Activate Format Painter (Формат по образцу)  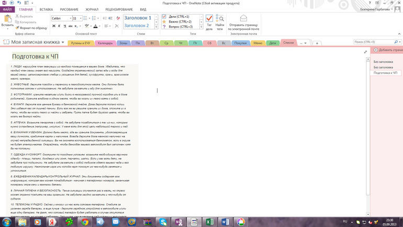[x=31, y=28]
